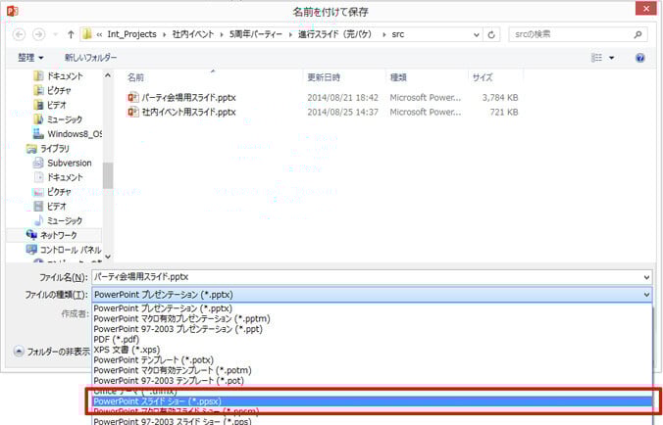Open recent locations dropdown arrow
This screenshot has width=663, height=425.
pos(55,34)
